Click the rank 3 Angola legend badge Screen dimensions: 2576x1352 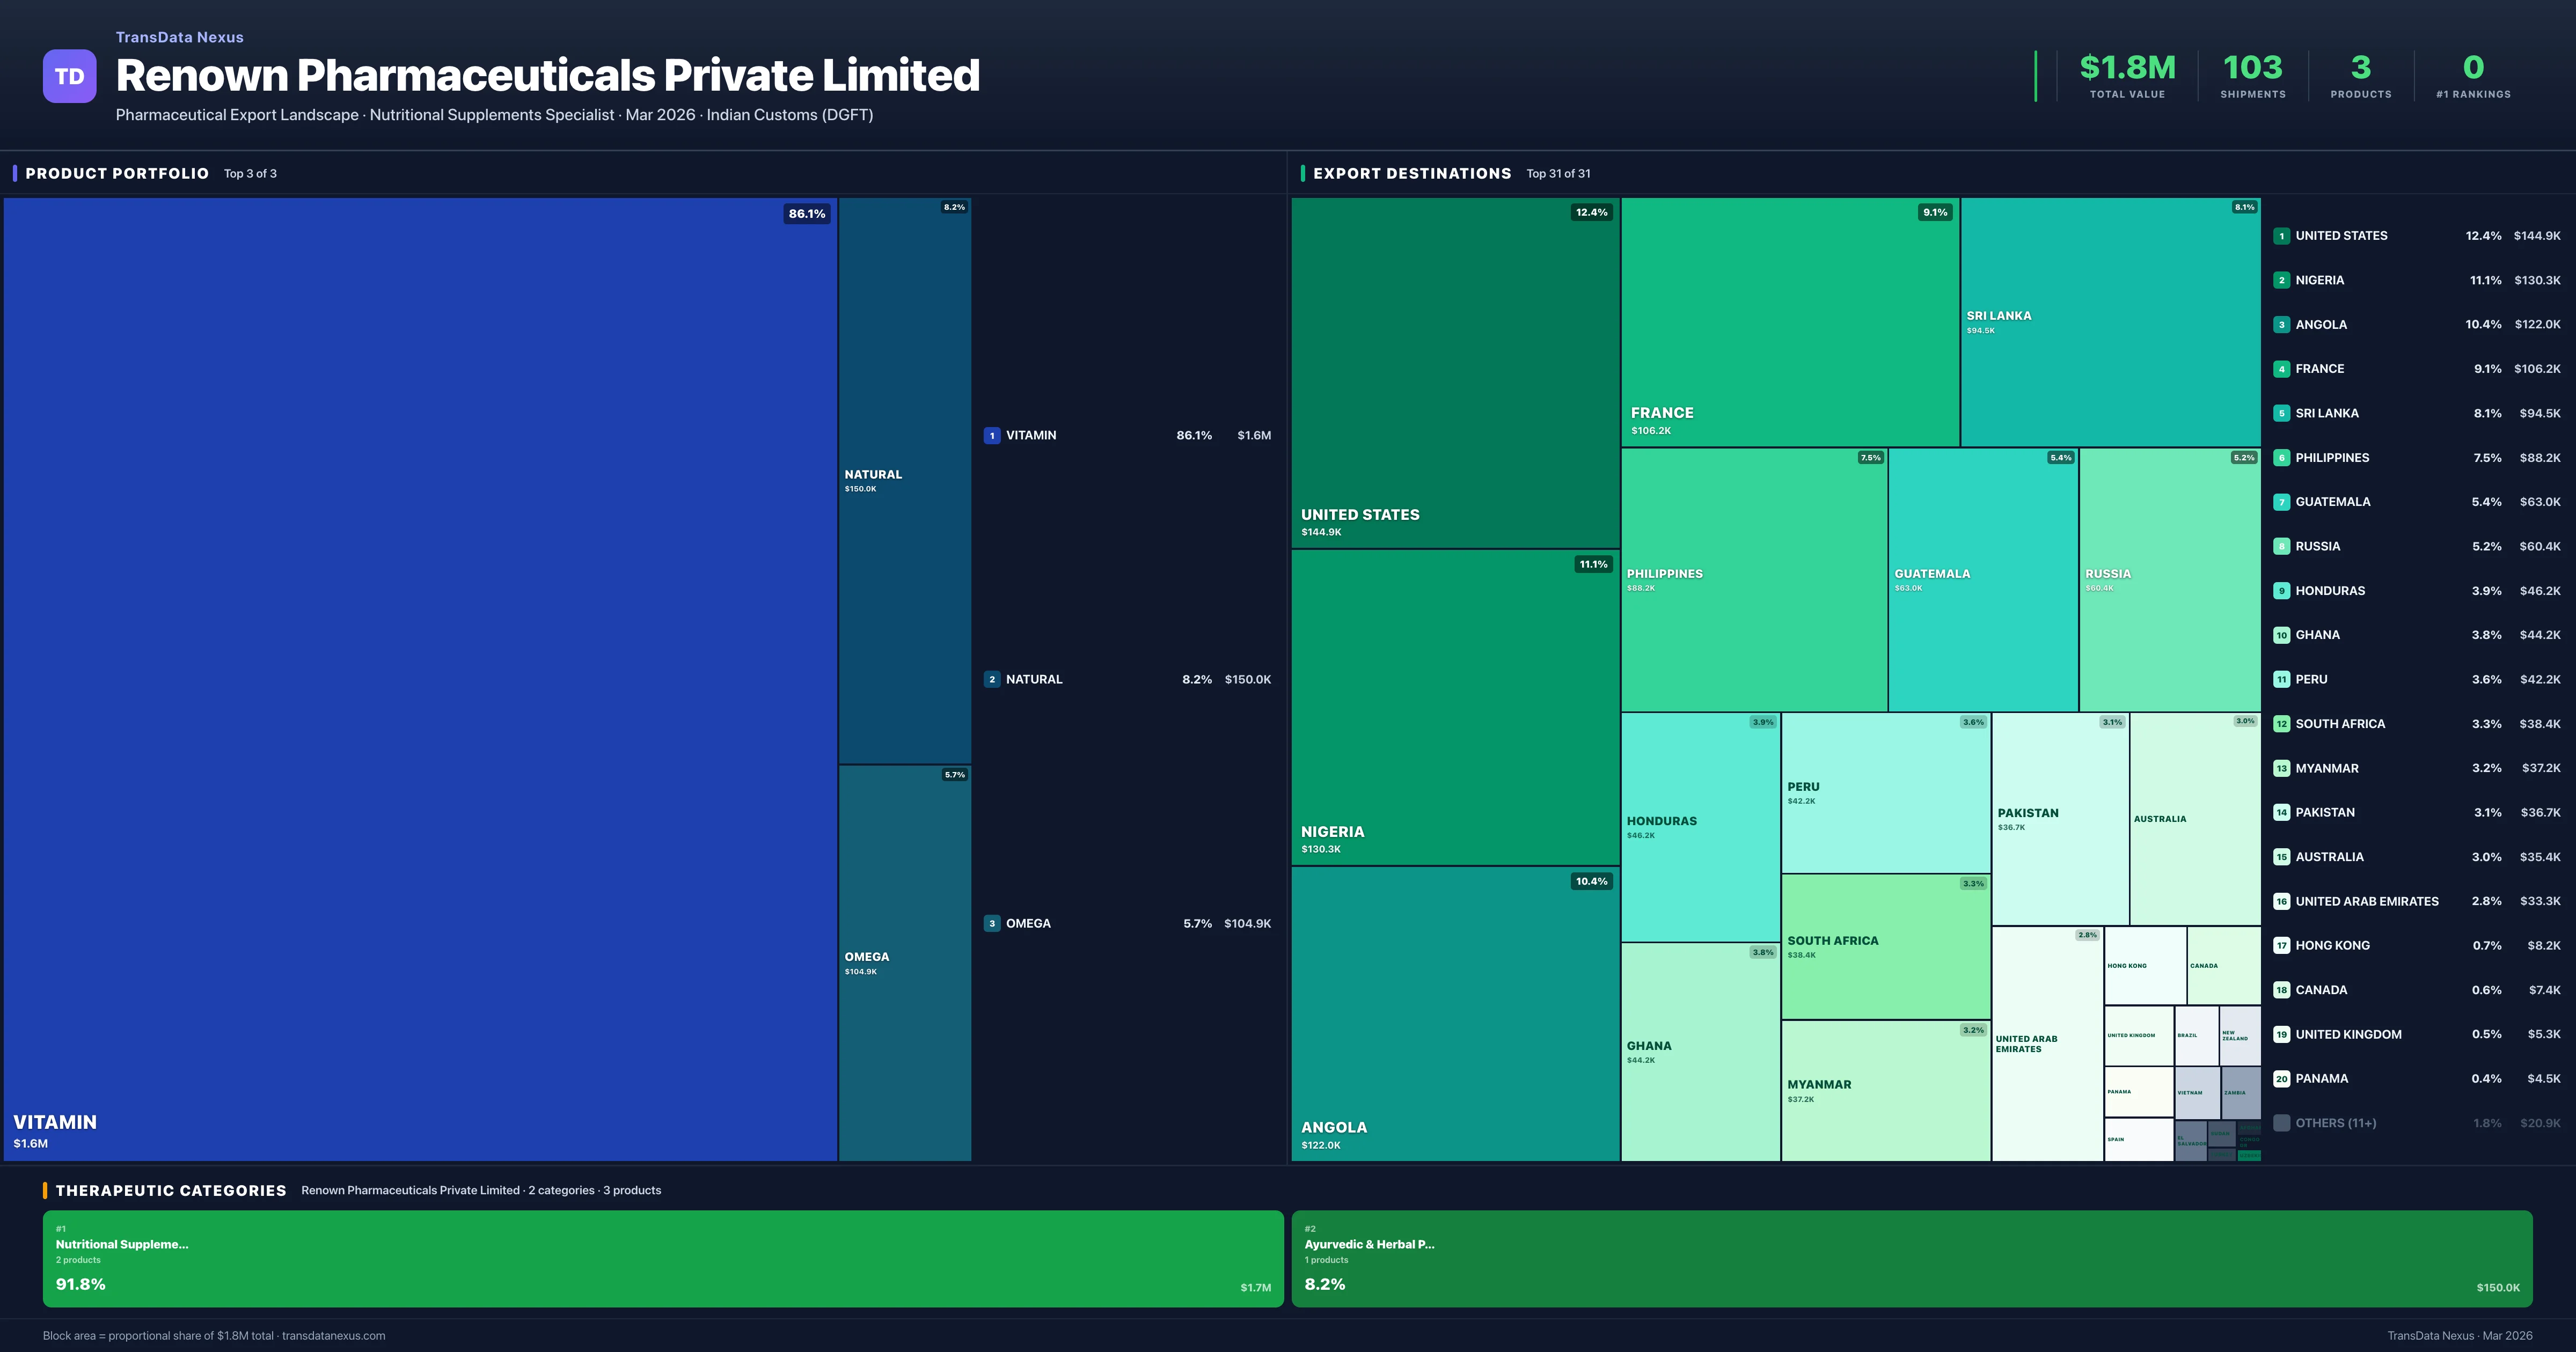2281,325
